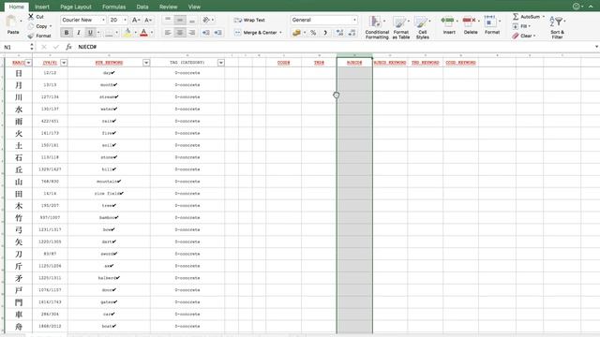Image resolution: width=600 pixels, height=337 pixels.
Task: Toggle Wrap Text for selected cells
Action: coord(249,20)
